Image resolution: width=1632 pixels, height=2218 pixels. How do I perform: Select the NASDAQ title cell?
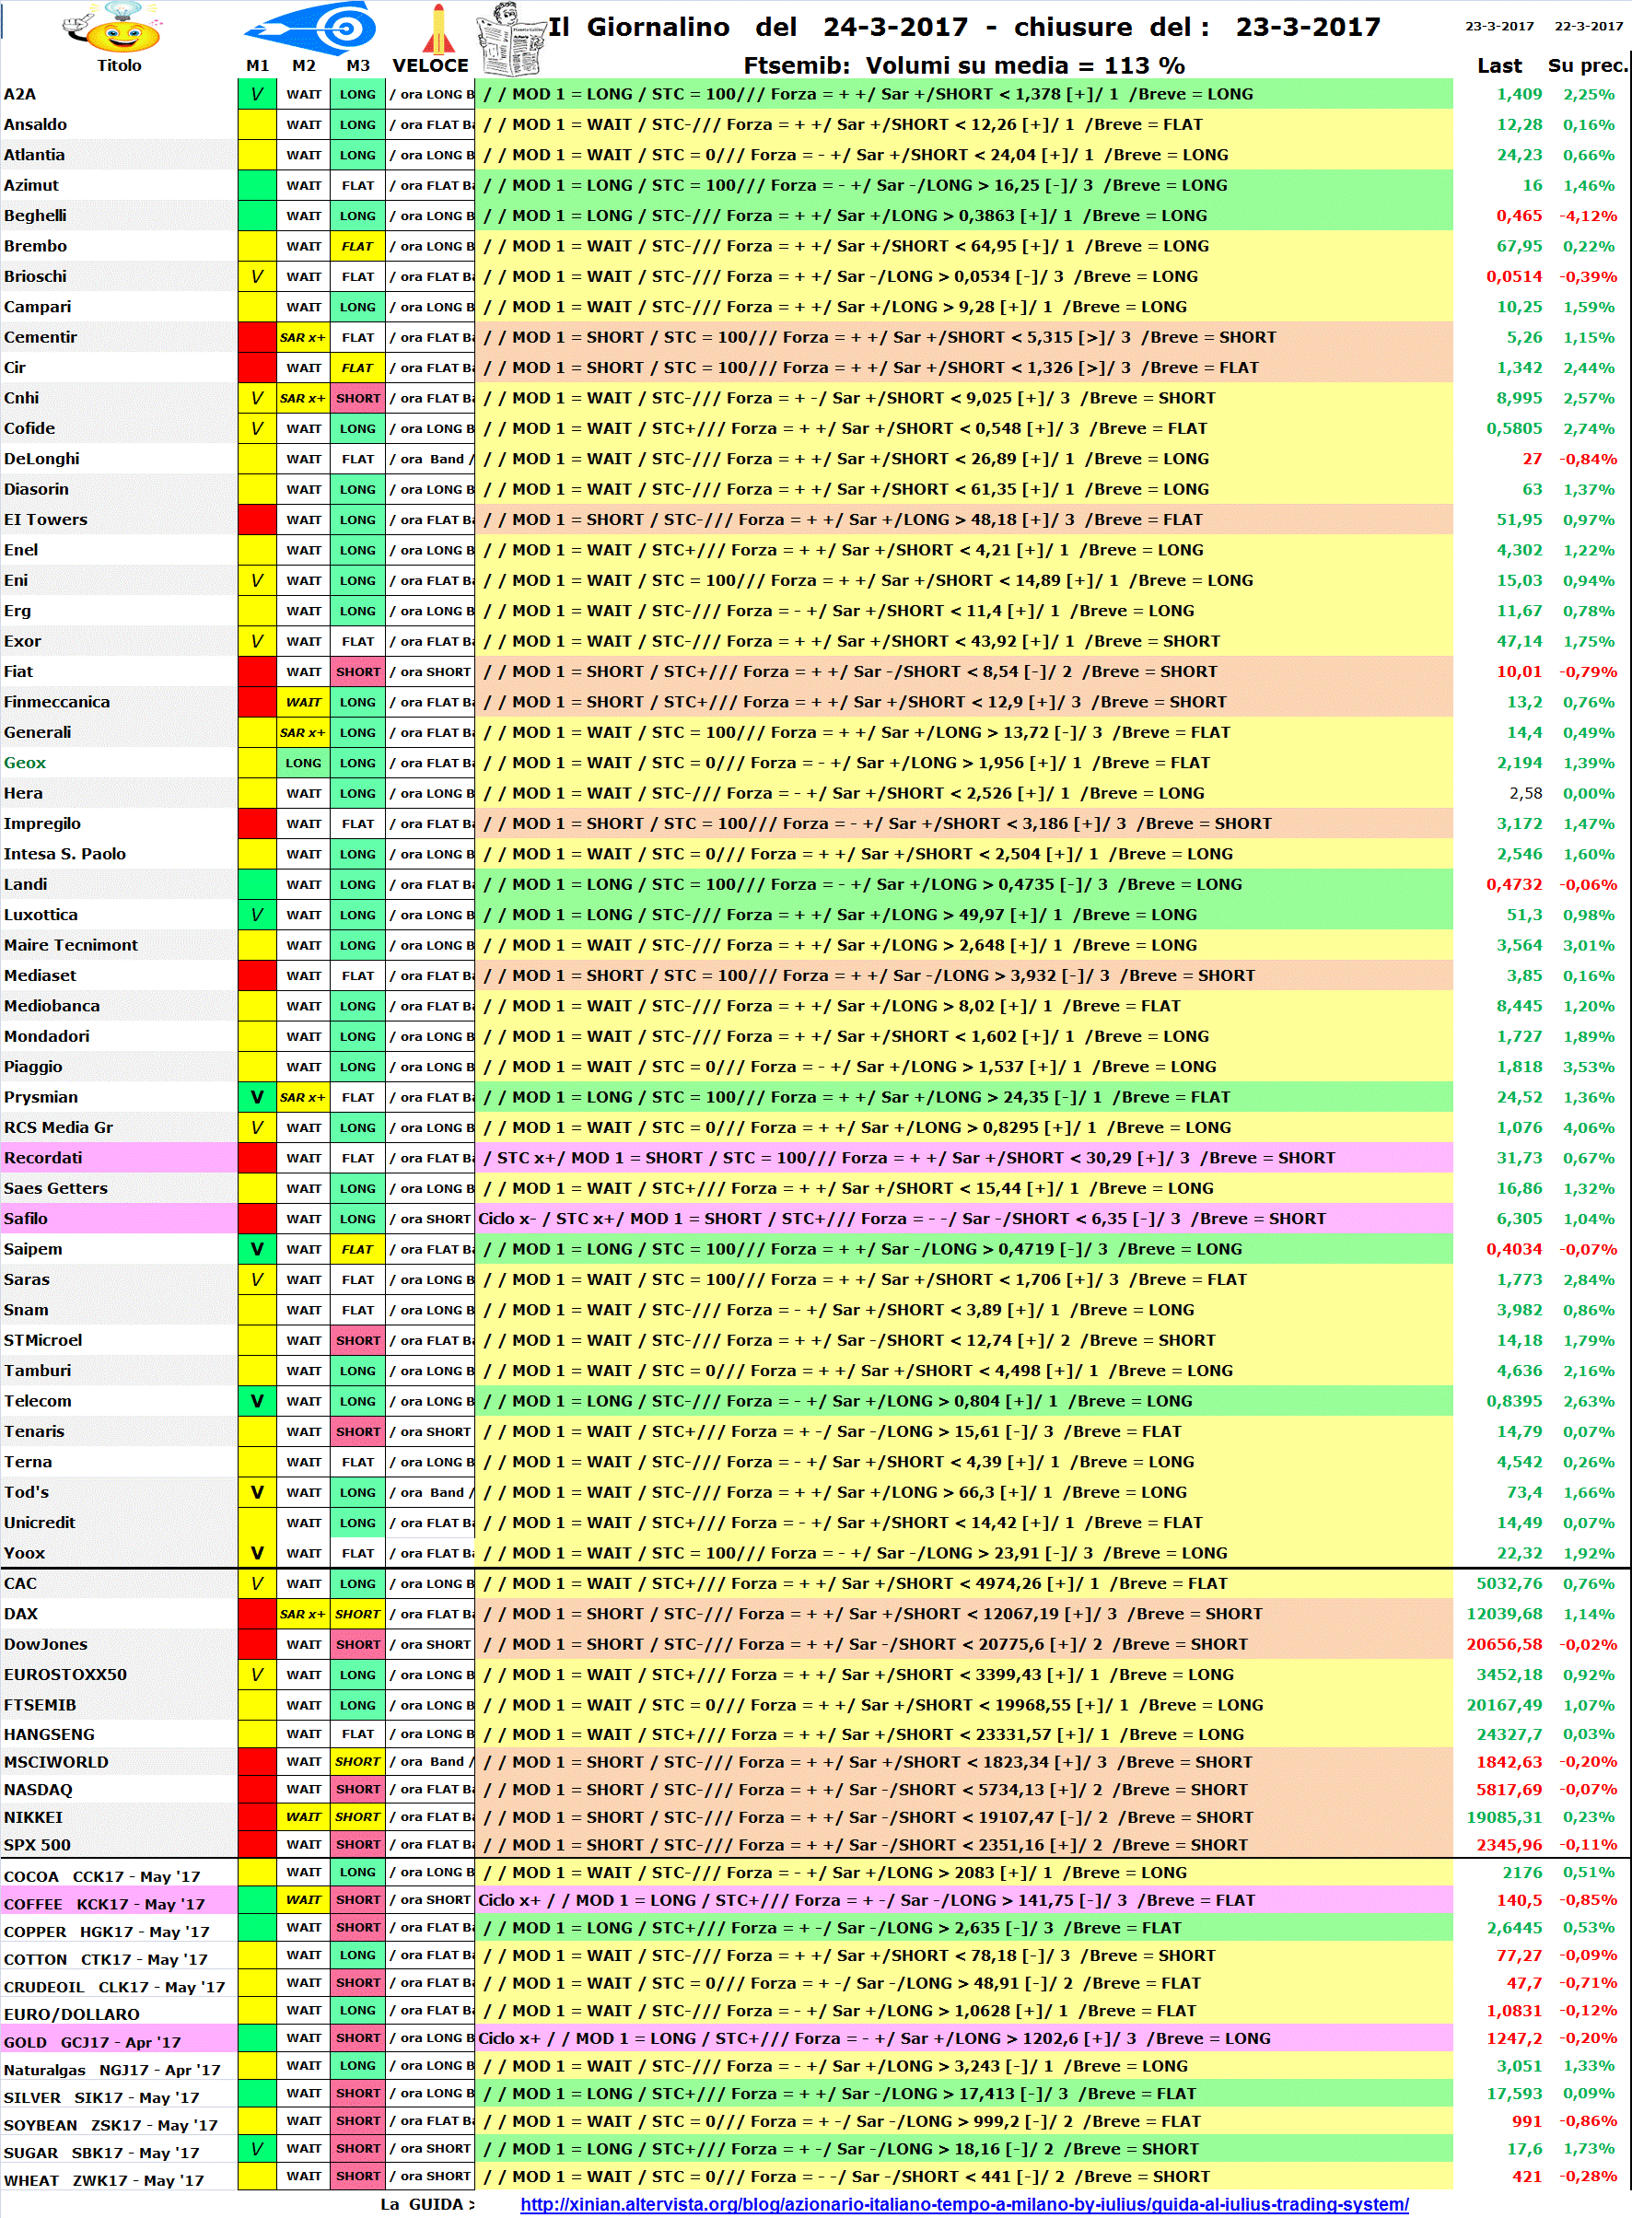click(x=119, y=1789)
